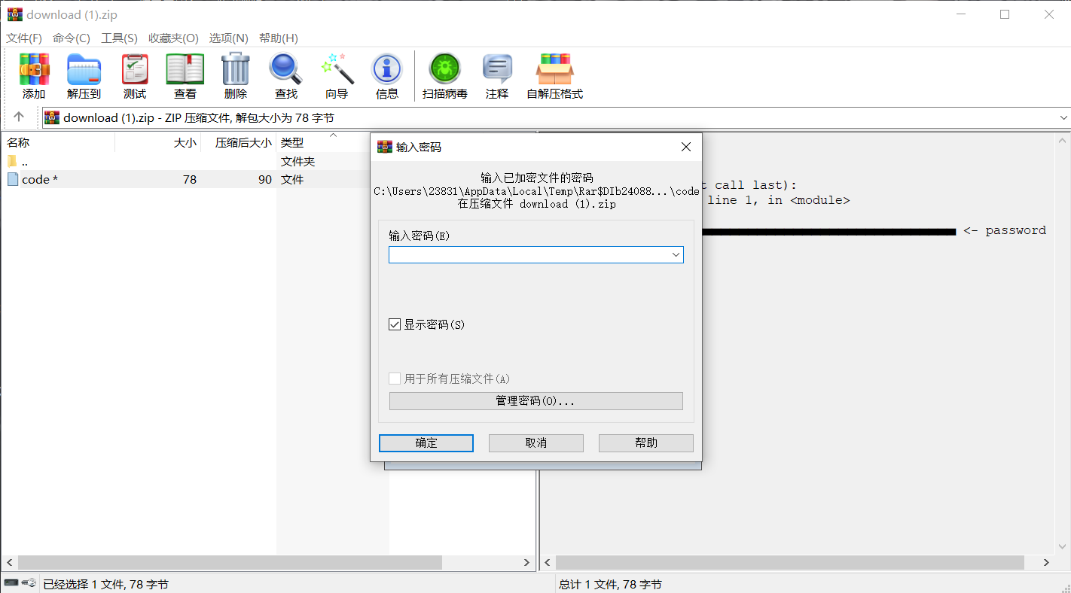Open the 工具(S) menu
This screenshot has height=593, width=1071.
click(x=119, y=38)
